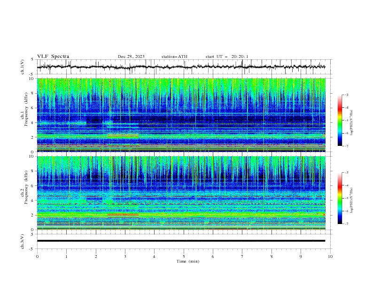Image resolution: width=372 pixels, height=288 pixels.
Task: Click the ch.2 log(PSD) colorbar label
Action: point(352,200)
